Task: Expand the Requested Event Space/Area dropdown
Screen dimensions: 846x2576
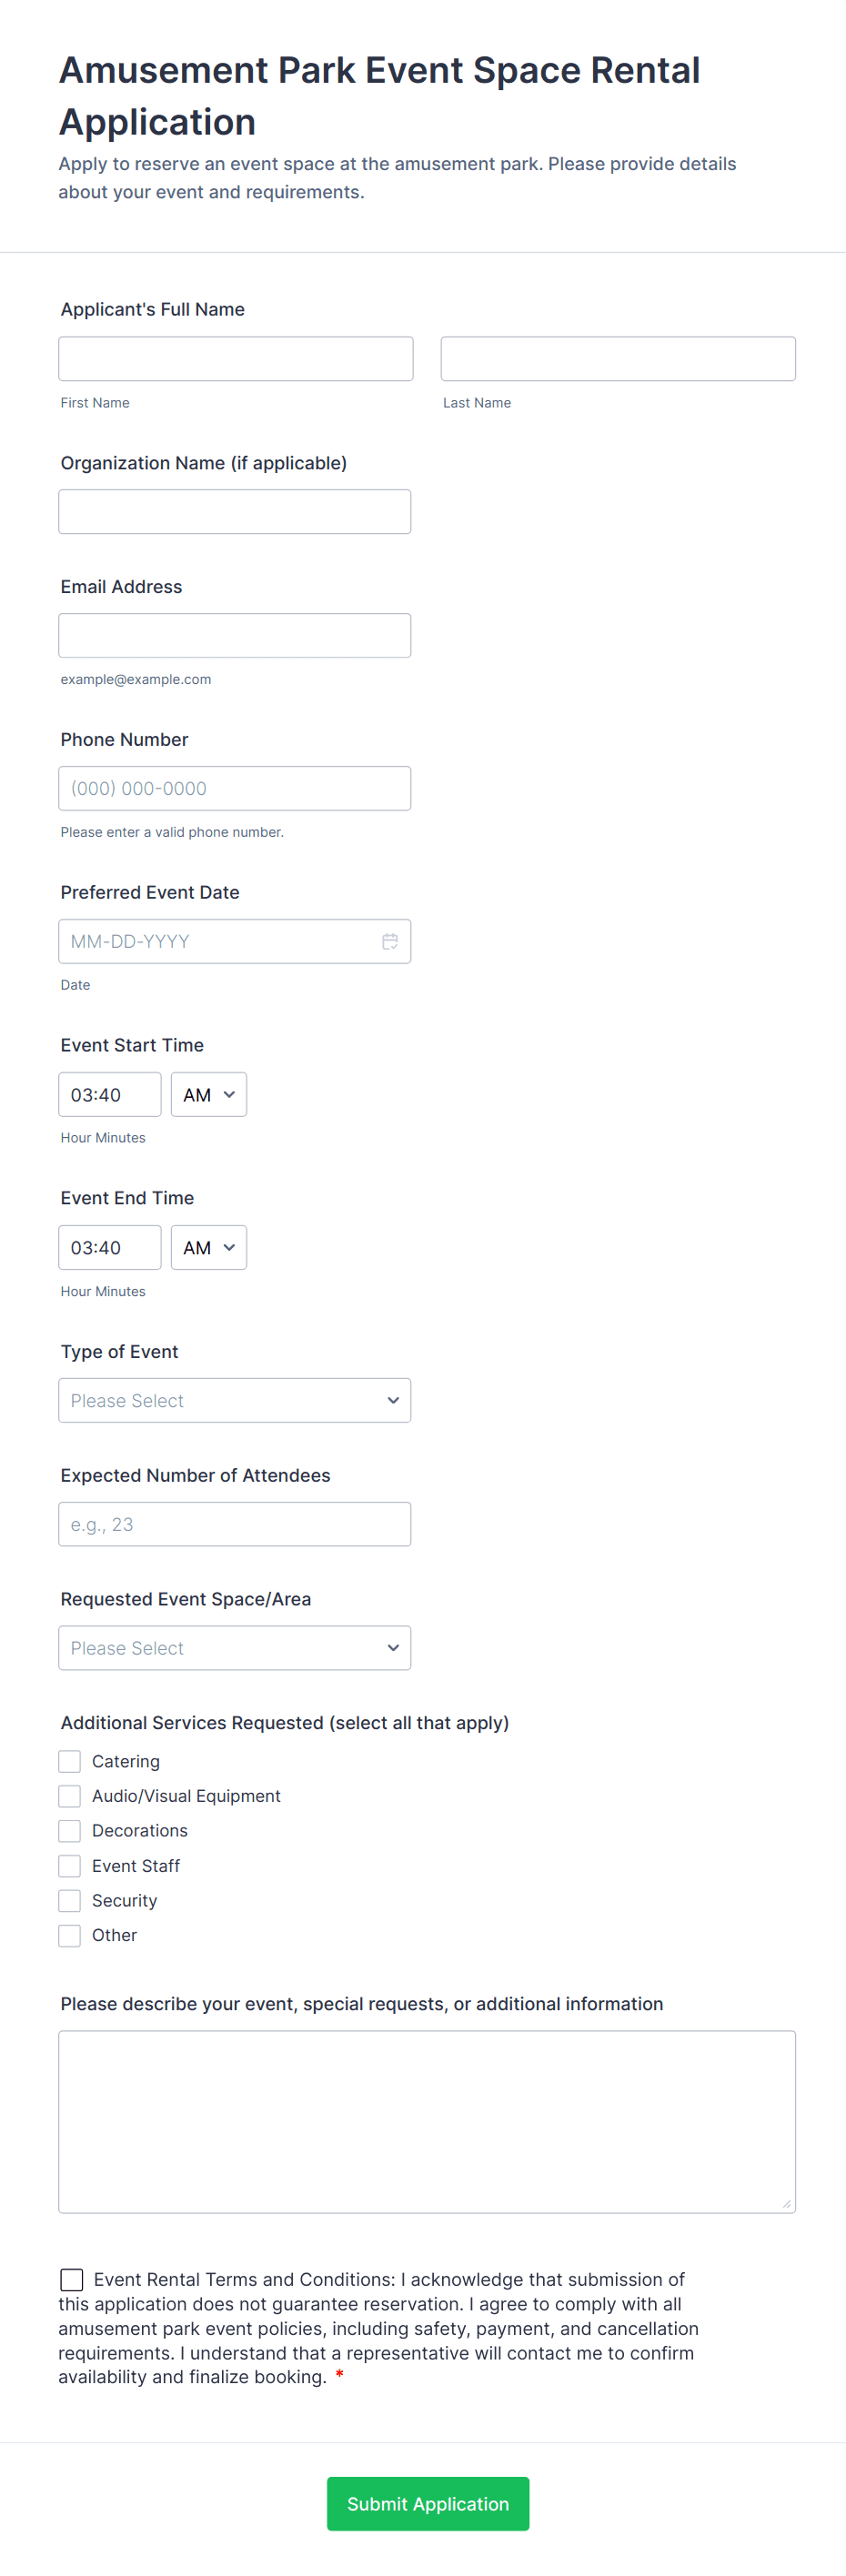Action: 234,1647
